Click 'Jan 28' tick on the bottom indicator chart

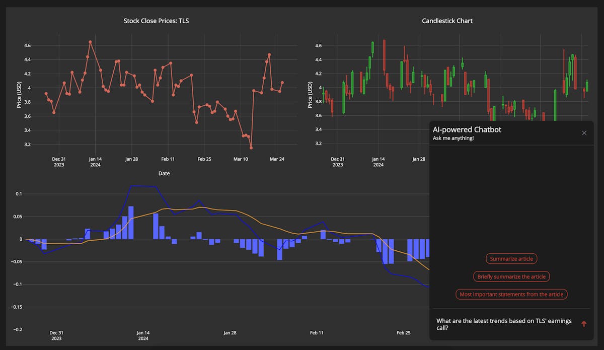pos(230,333)
